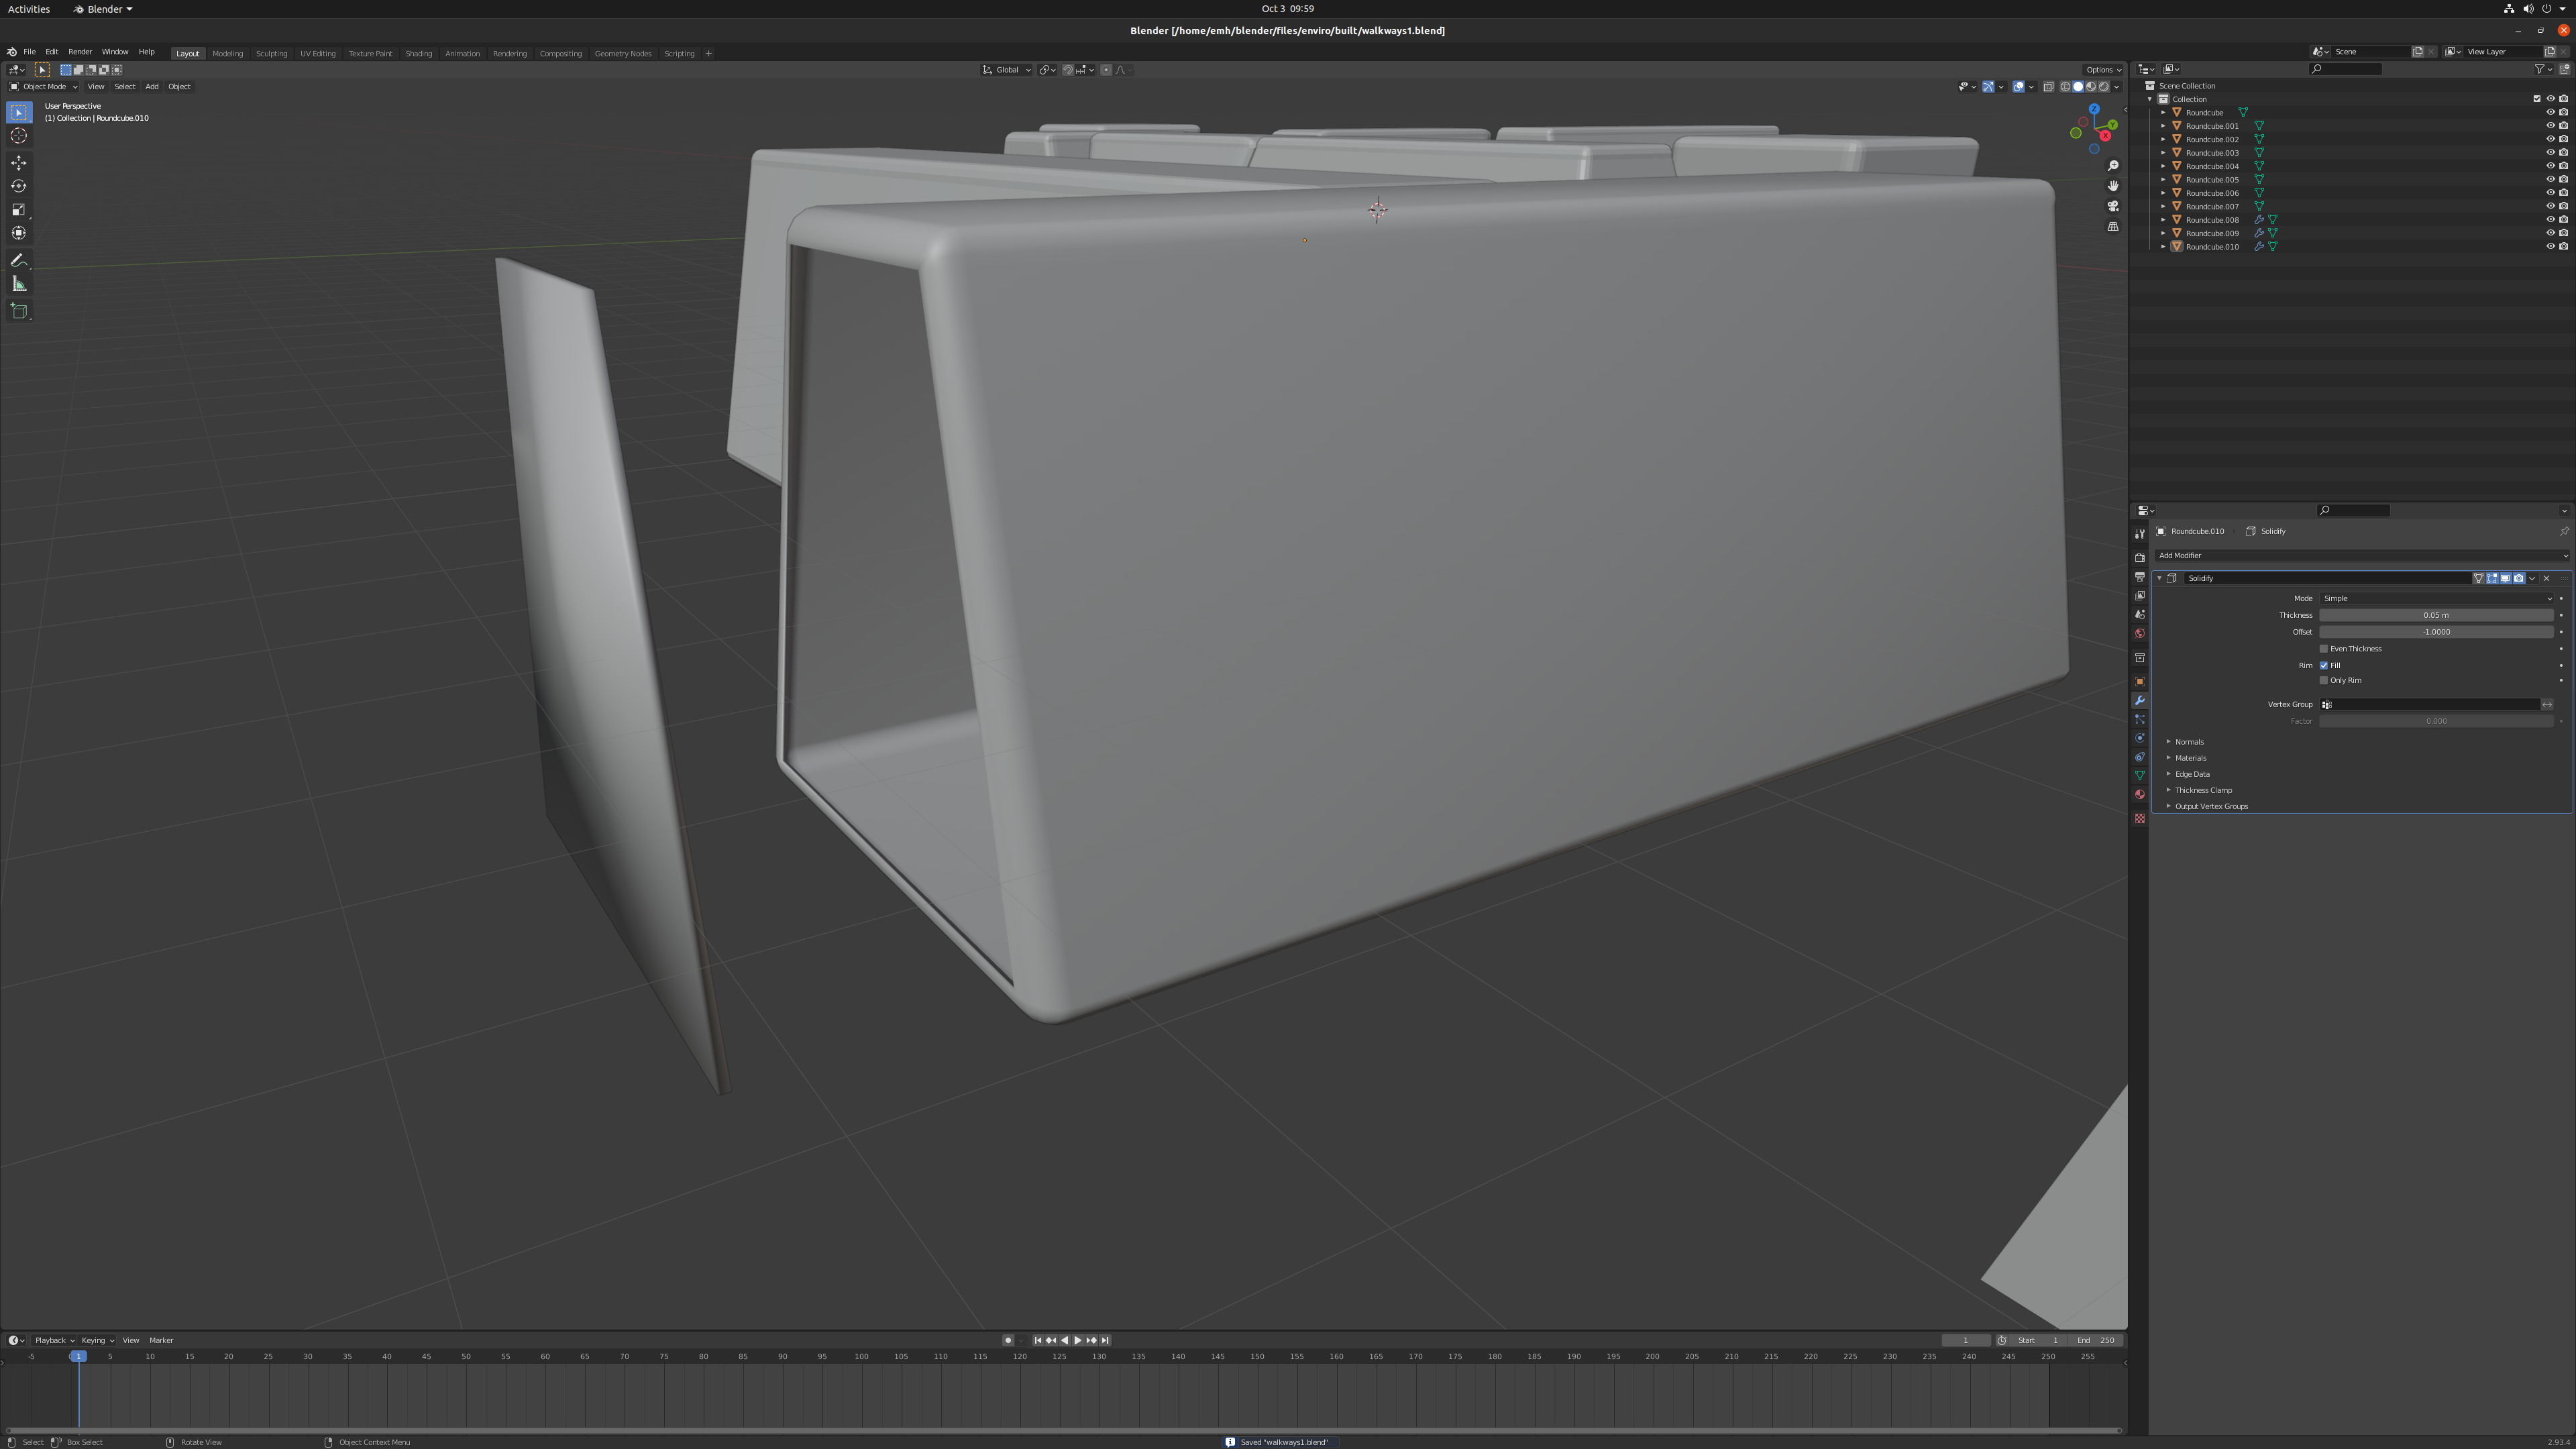The height and width of the screenshot is (1449, 2576).
Task: Toggle Solidify modifier edit mode display
Action: 2492,579
